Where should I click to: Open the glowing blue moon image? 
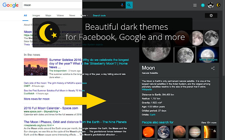click(x=207, y=55)
